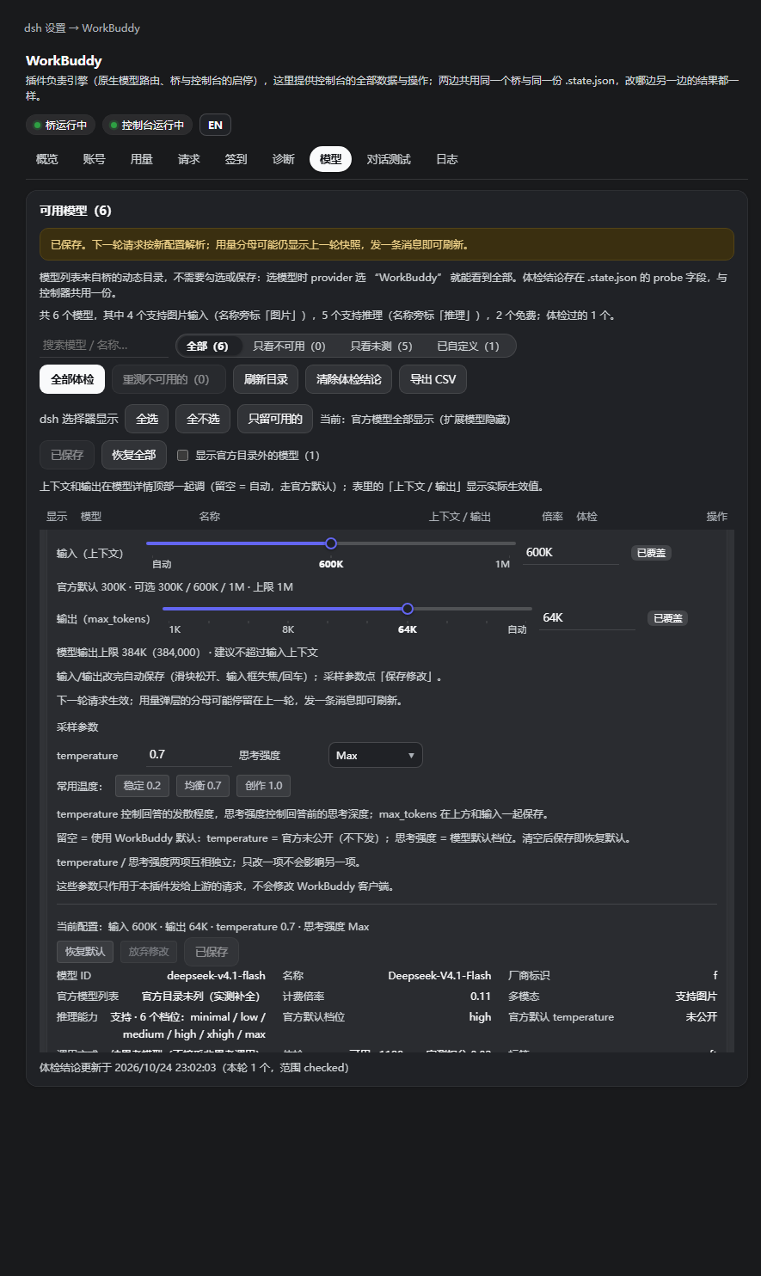Screen dimensions: 761x1276
Task: Click the Deepseek-V4.1-Flash name value
Action: 439,976
